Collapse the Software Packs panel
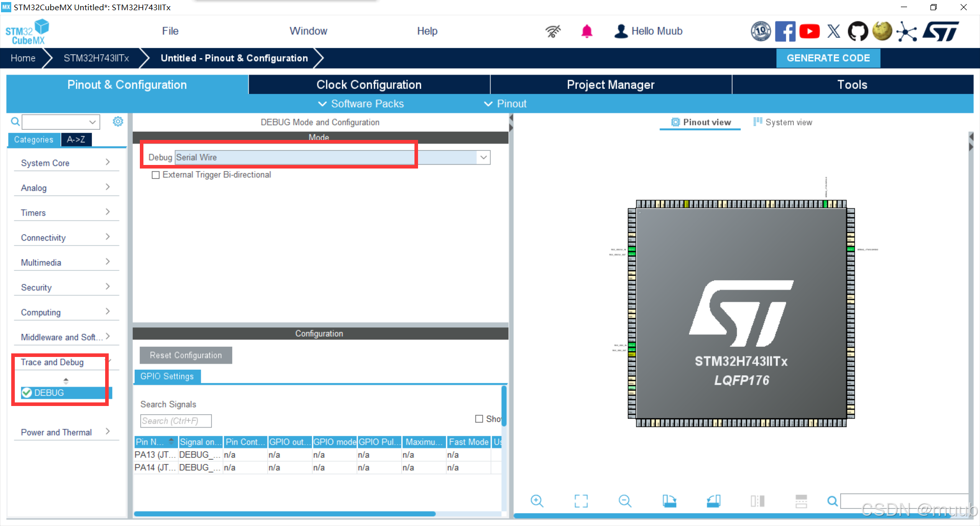980x526 pixels. pyautogui.click(x=322, y=104)
